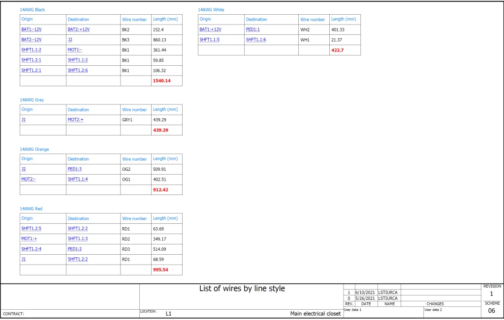Viewport: 504px width, 320px height.
Task: Select the 1540.14 total length cell
Action: (x=161, y=81)
